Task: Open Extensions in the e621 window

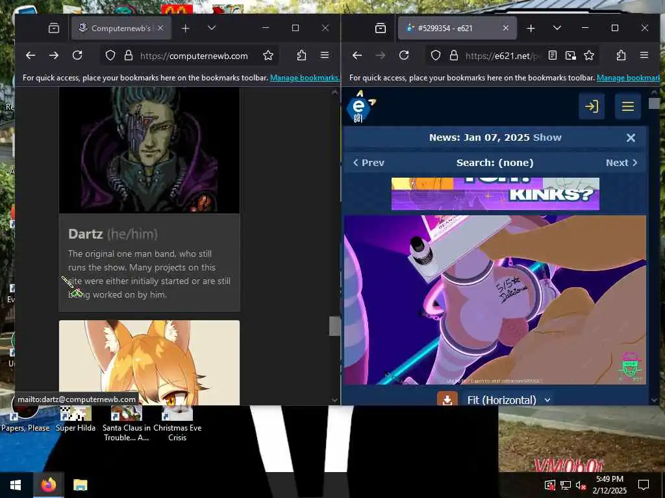Action: click(621, 56)
